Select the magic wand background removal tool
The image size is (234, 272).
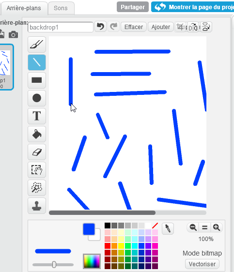coord(37,188)
